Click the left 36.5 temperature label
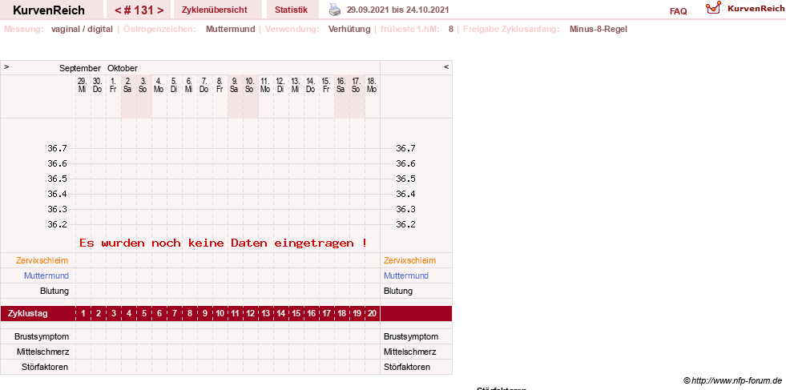The height and width of the screenshot is (390, 786). 57,179
